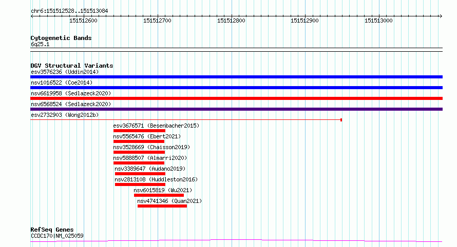Click the red bar under nsv5565476
The height and width of the screenshot is (247, 457).
tap(139, 141)
